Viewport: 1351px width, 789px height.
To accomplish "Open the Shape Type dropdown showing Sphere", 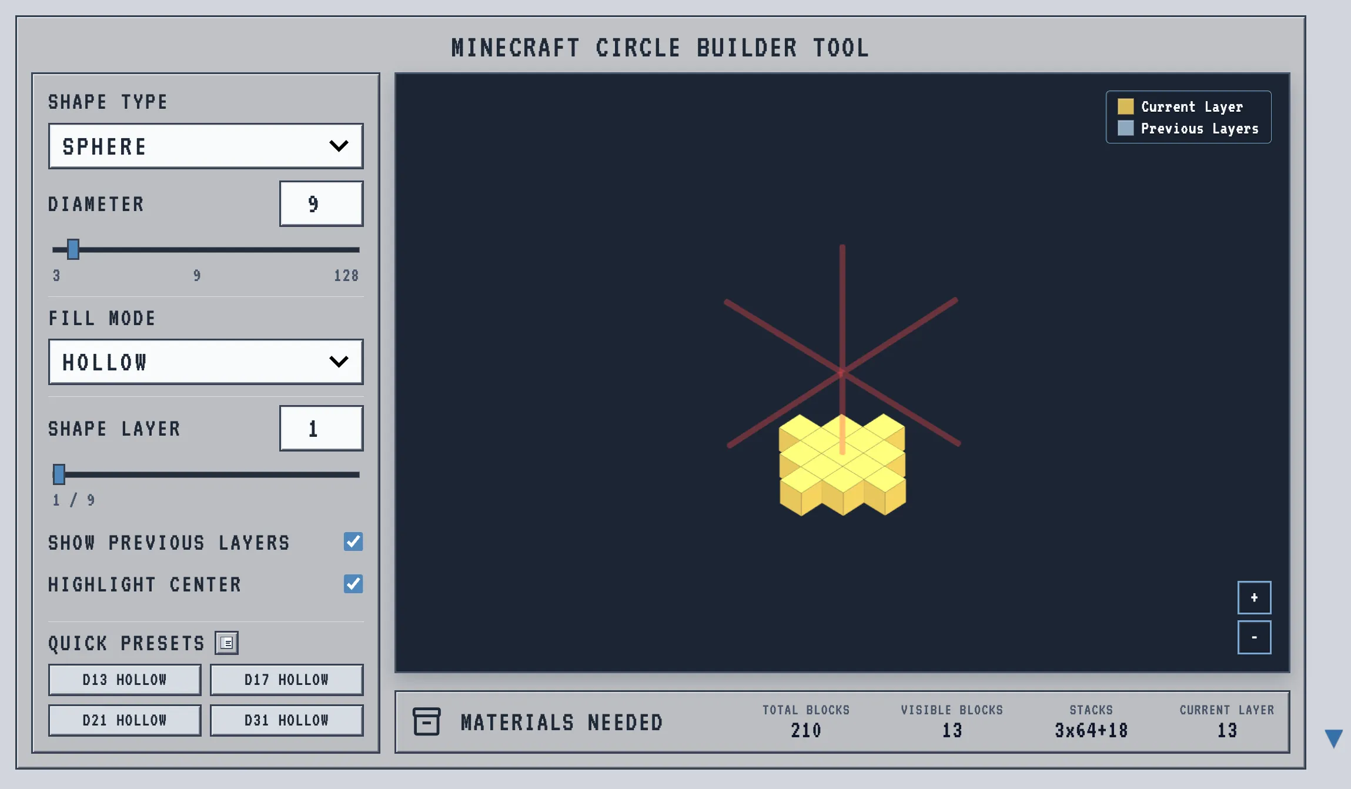I will tap(206, 146).
